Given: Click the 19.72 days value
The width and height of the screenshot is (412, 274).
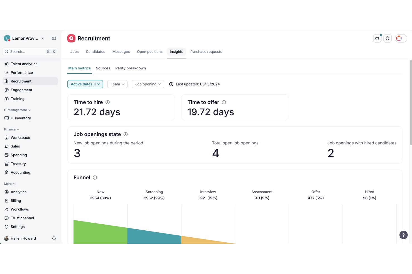Looking at the screenshot, I should point(211,112).
